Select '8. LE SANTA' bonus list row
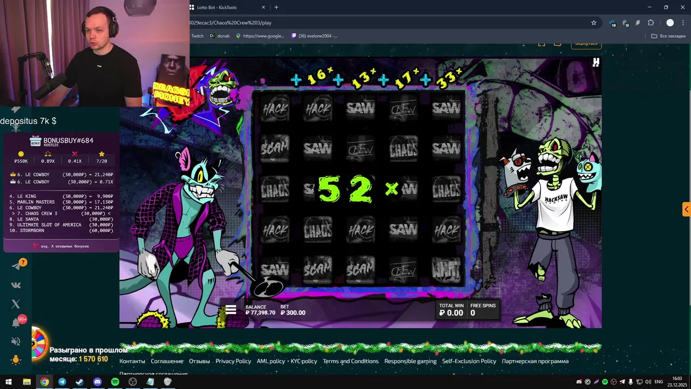691x389 pixels. pyautogui.click(x=61, y=219)
